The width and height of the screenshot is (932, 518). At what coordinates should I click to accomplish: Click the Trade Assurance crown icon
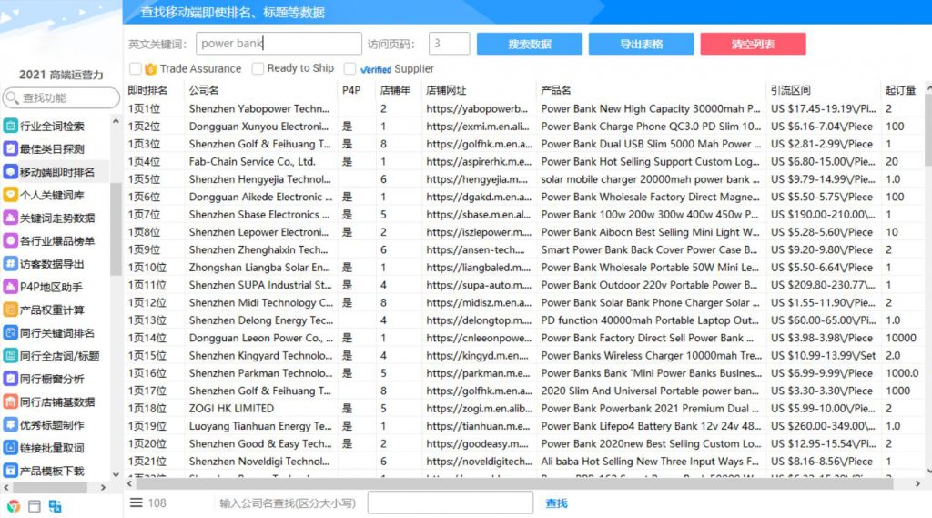point(151,69)
